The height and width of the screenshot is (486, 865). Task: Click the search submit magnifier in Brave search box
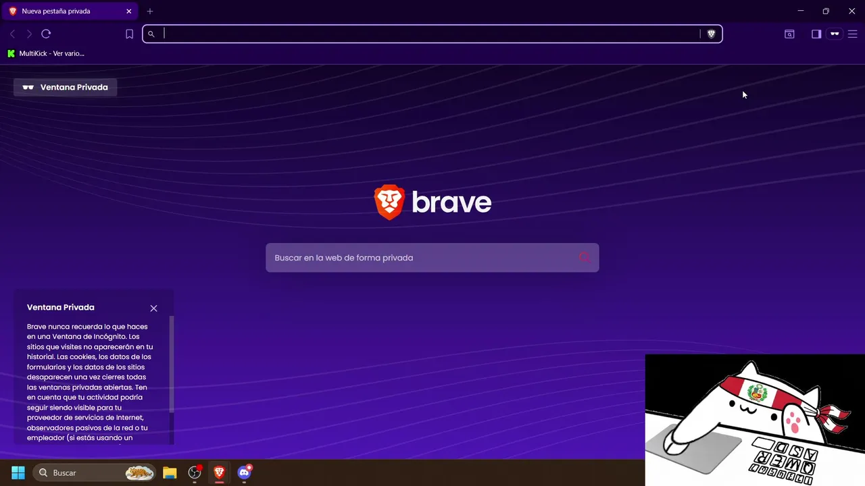point(585,258)
